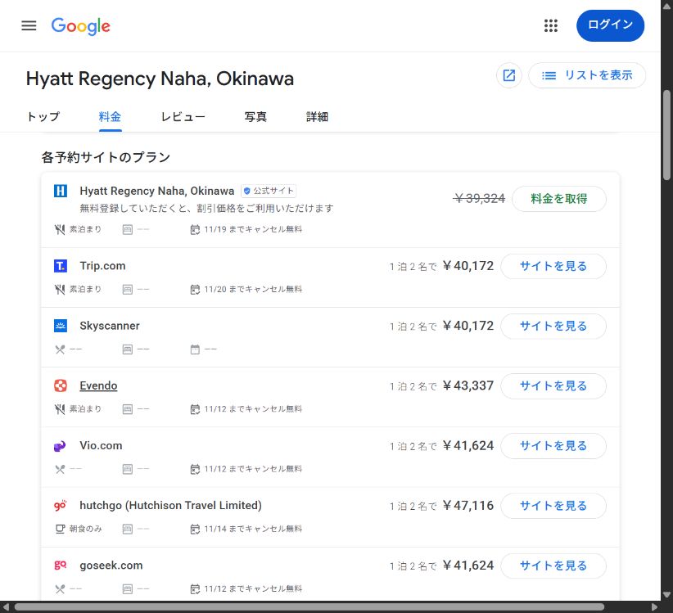Click Skyscanner site name
The width and height of the screenshot is (673, 613).
[x=110, y=326]
